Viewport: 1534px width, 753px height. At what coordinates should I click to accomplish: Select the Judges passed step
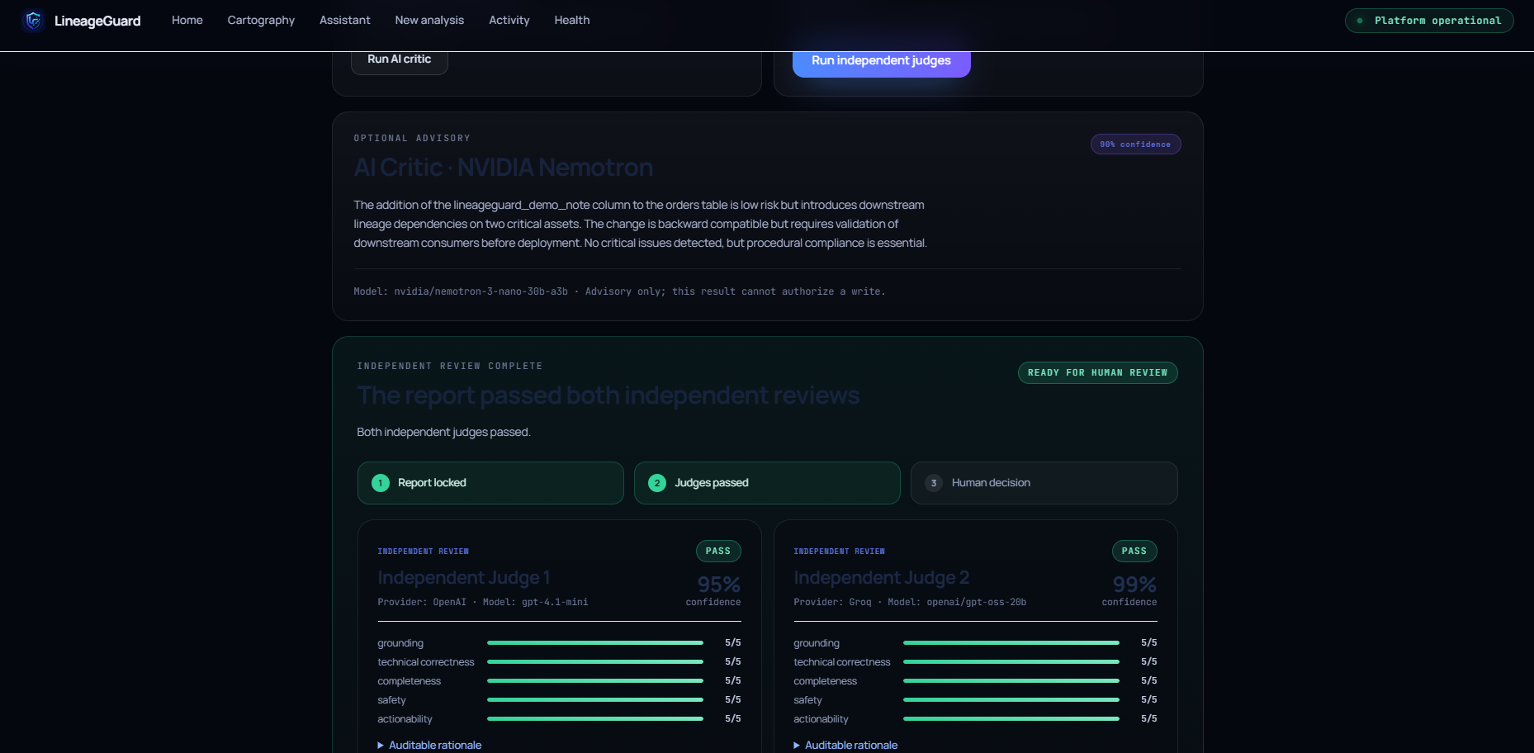coord(767,483)
